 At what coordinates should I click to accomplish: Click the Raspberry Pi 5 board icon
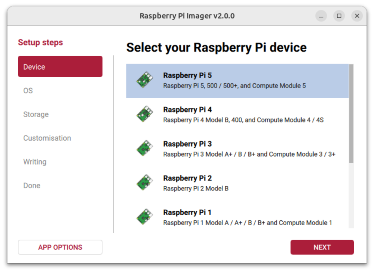coord(144,80)
